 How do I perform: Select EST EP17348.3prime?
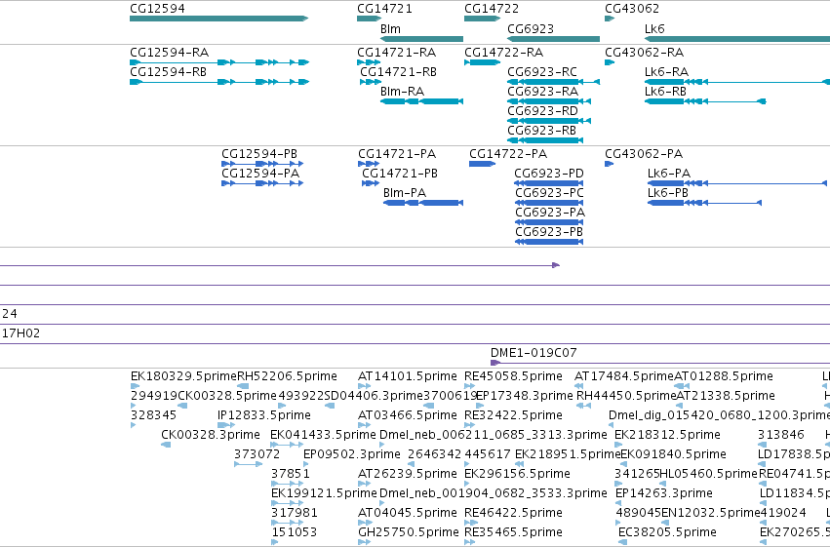480,407
